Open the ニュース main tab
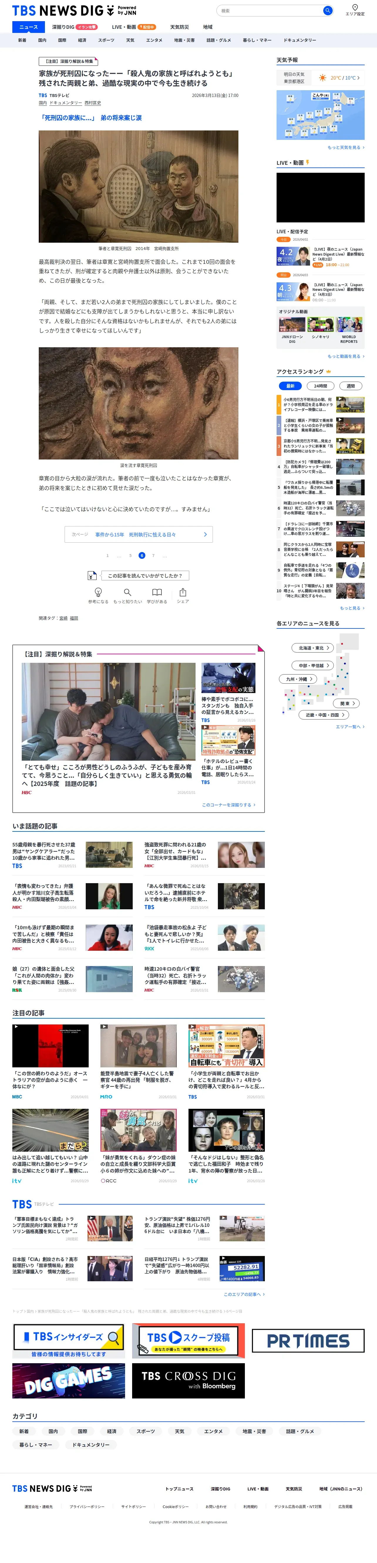Image resolution: width=377 pixels, height=1563 pixels. tap(28, 27)
